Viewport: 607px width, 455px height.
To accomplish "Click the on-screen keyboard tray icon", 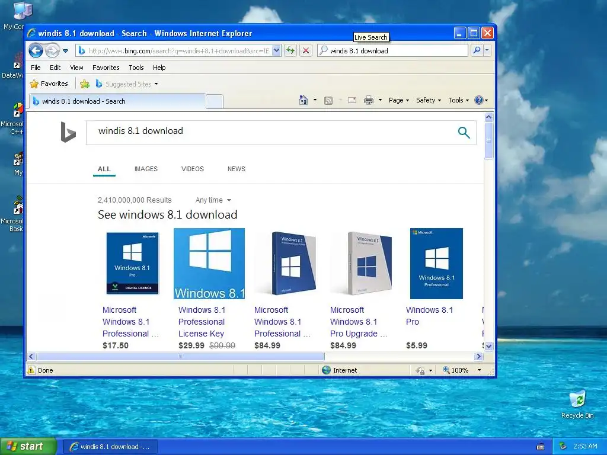I will click(x=541, y=447).
